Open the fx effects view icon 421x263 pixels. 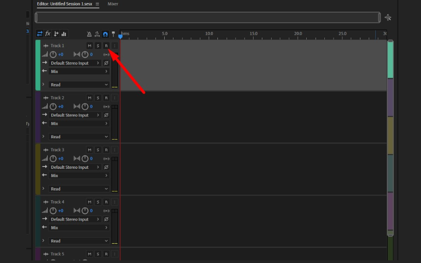pos(48,34)
